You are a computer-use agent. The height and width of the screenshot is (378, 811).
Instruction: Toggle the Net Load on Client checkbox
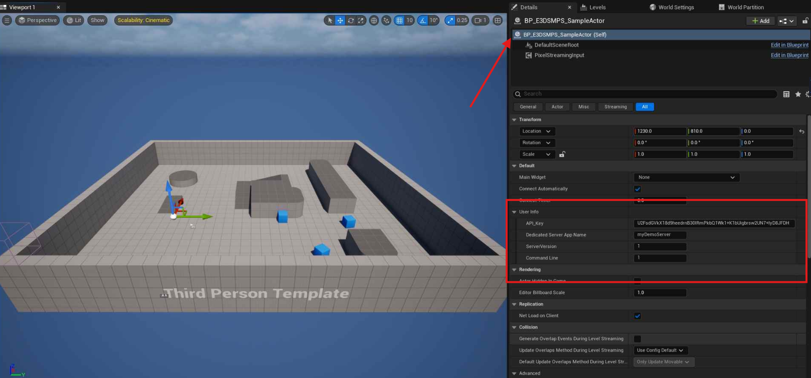click(638, 316)
